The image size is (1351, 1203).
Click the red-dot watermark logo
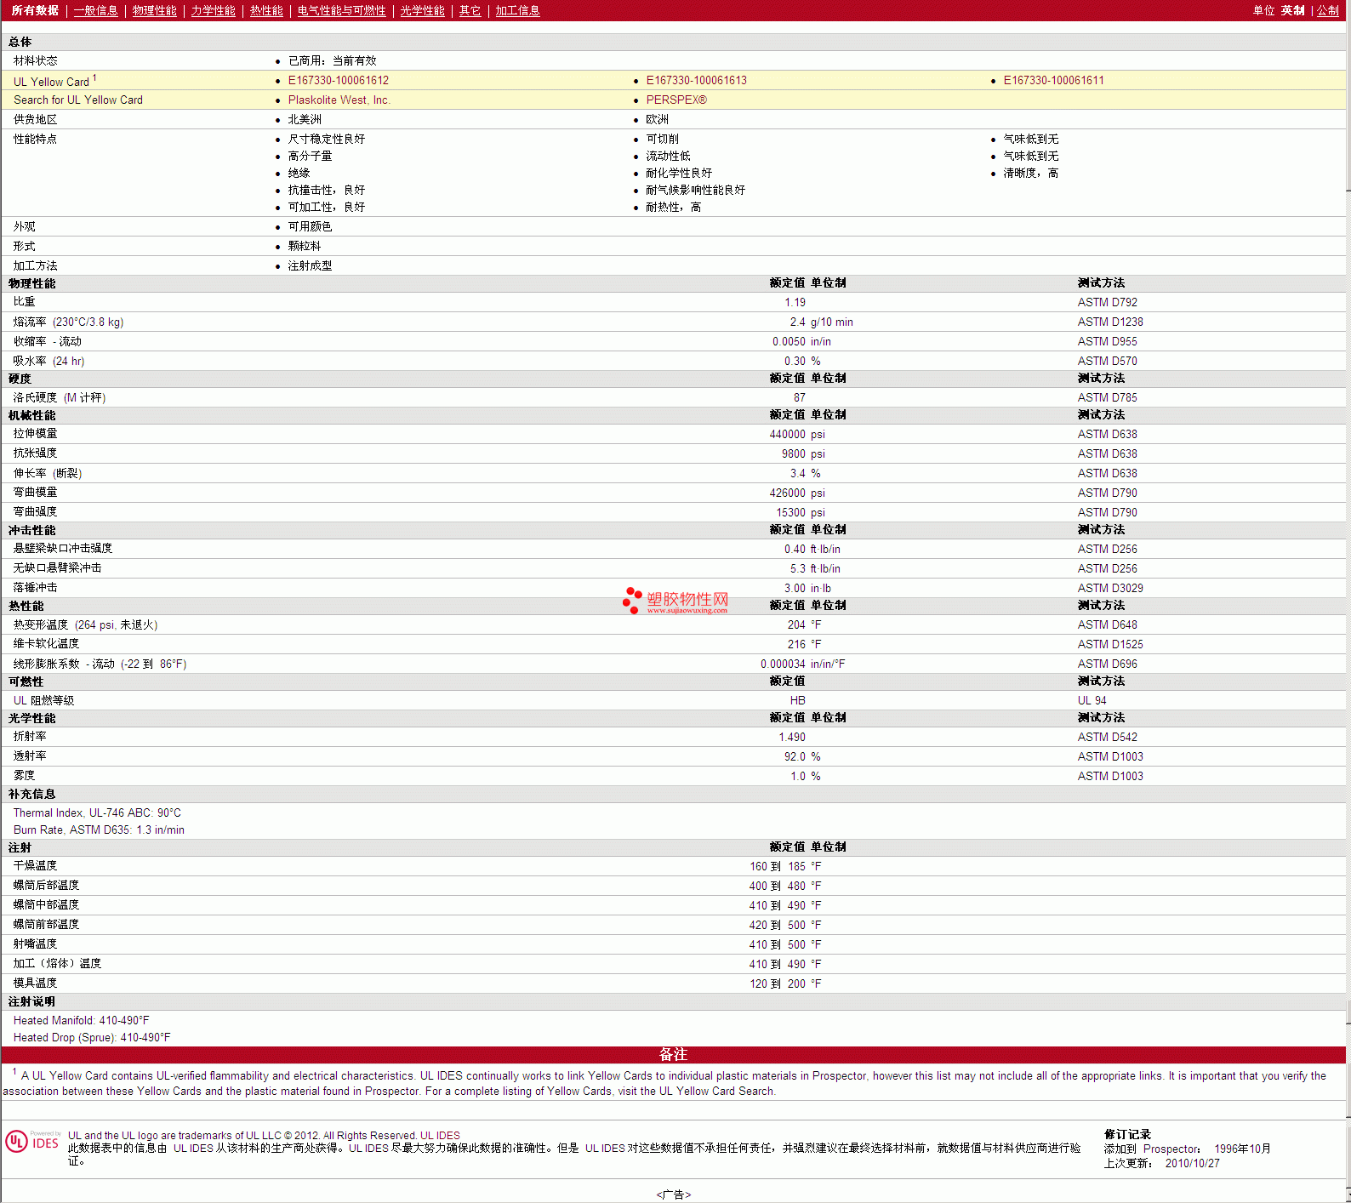pos(632,600)
